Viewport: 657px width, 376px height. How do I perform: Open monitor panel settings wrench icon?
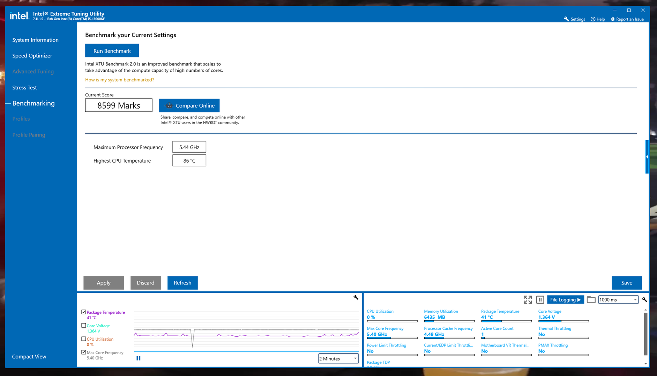point(644,299)
